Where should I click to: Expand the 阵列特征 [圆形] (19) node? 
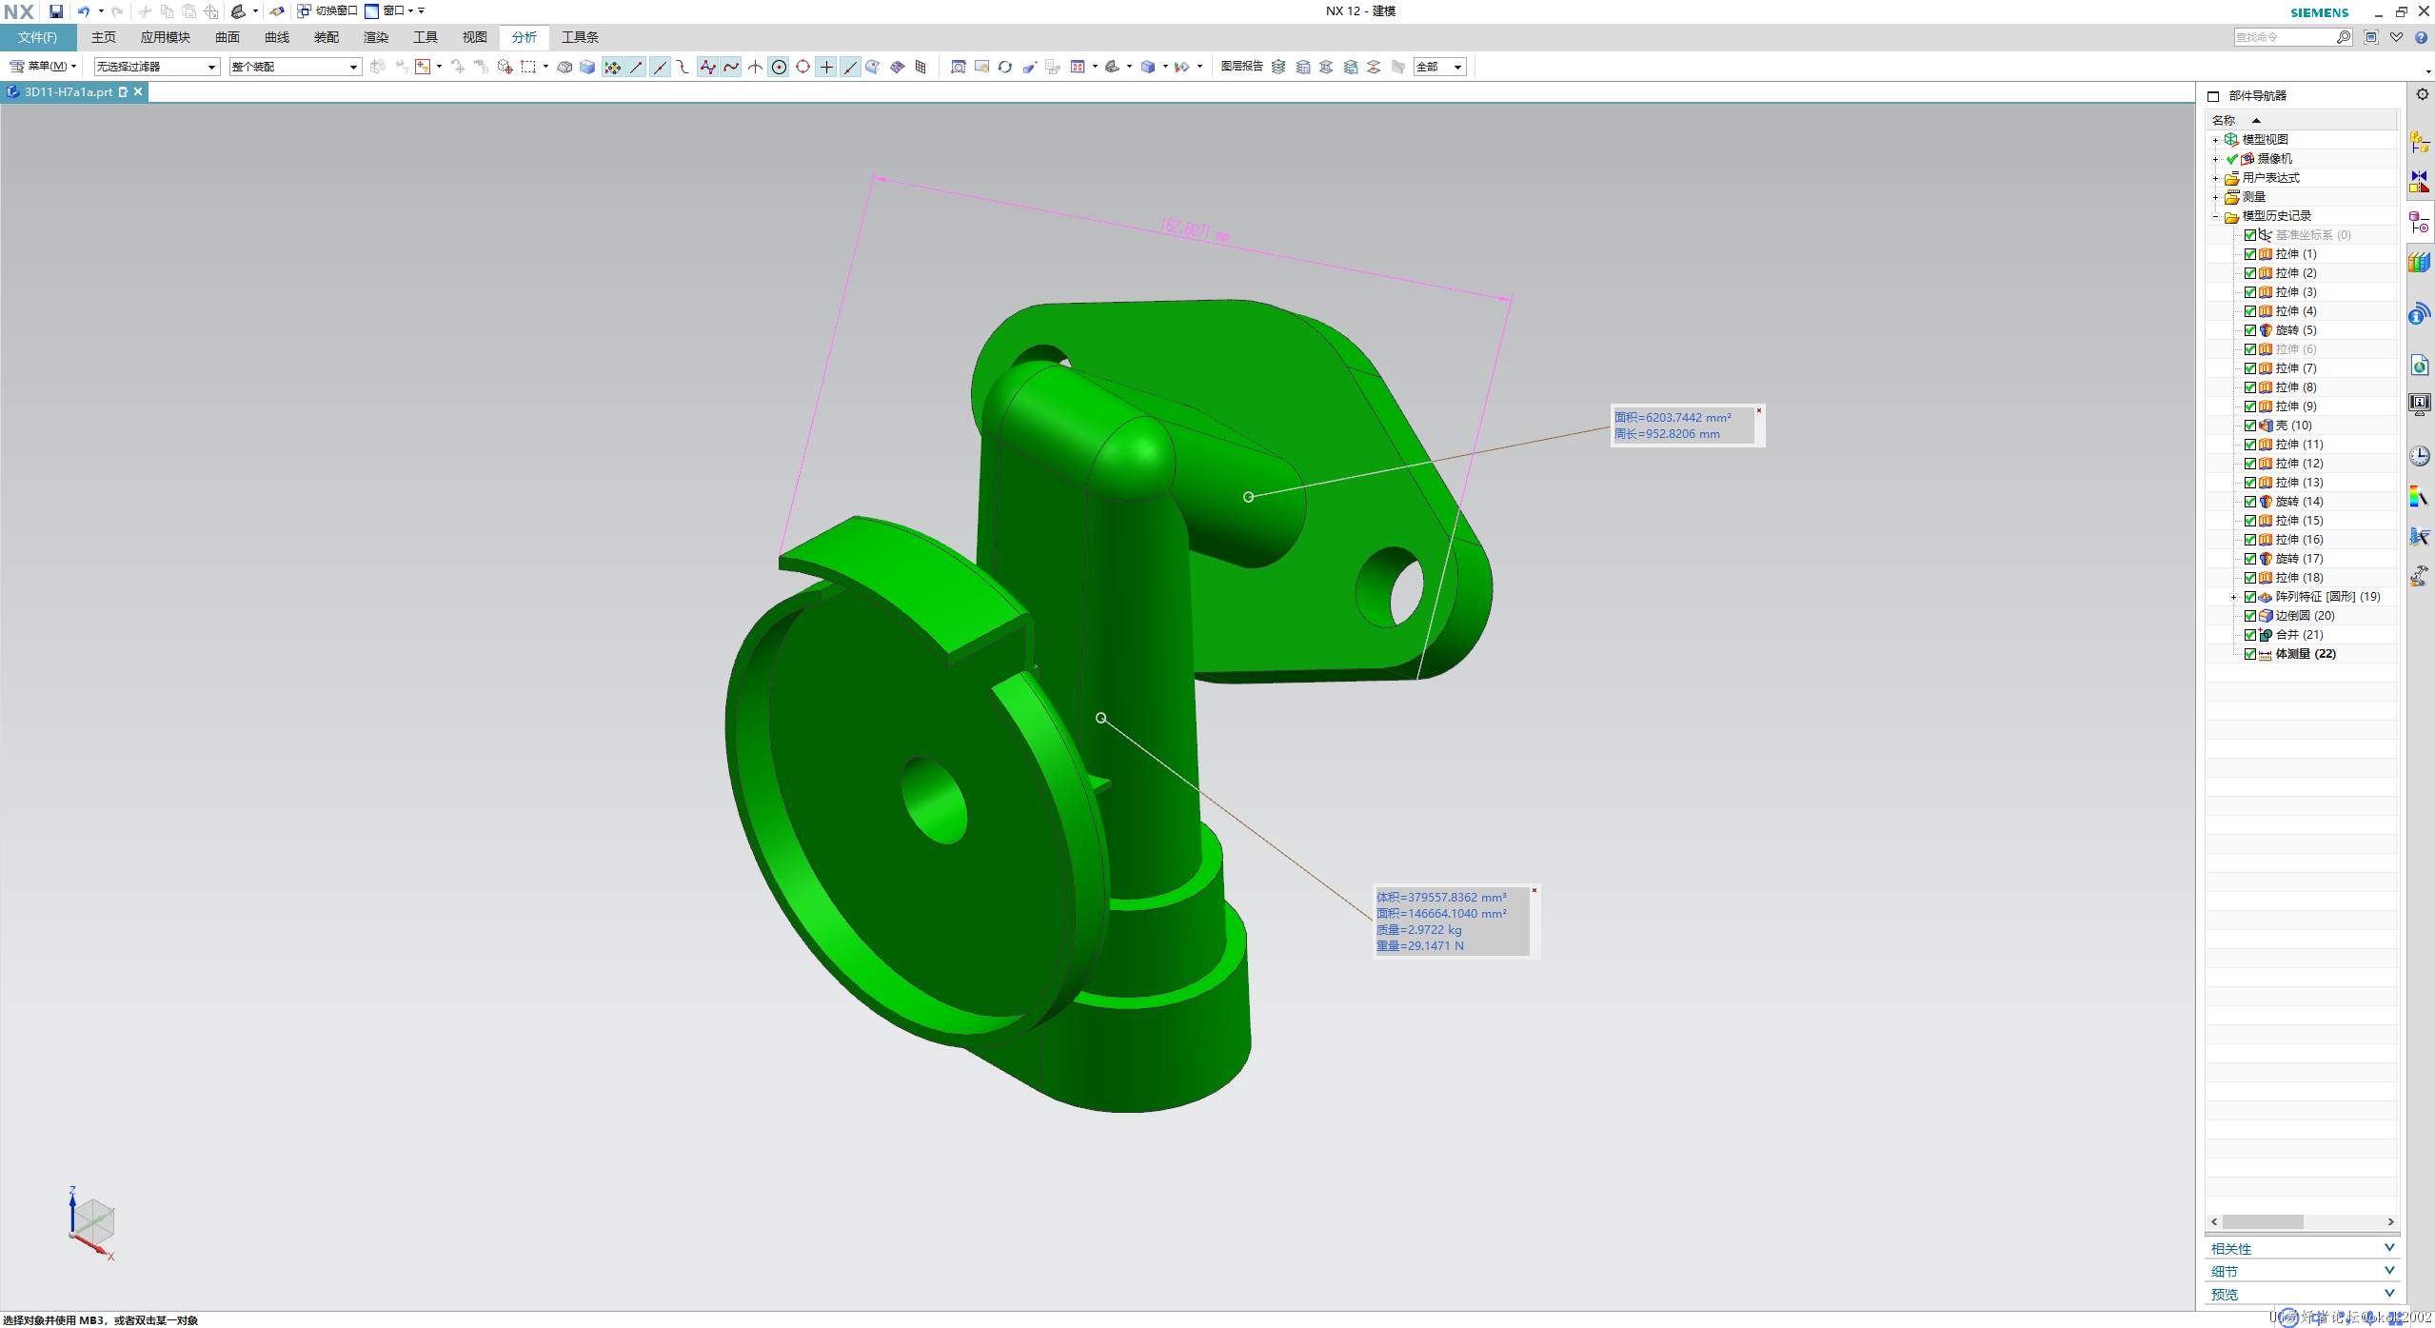(x=2233, y=597)
